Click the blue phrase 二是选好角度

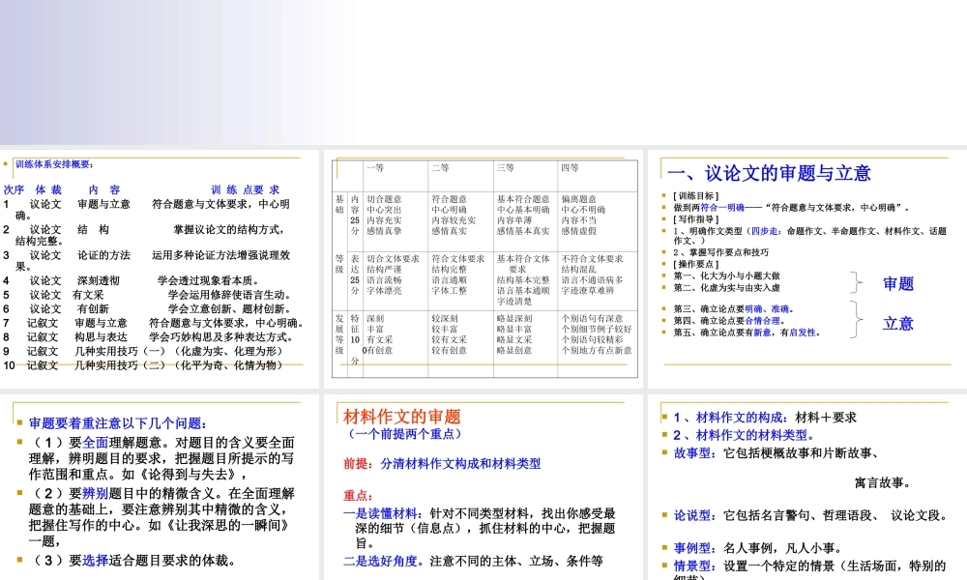(x=380, y=562)
